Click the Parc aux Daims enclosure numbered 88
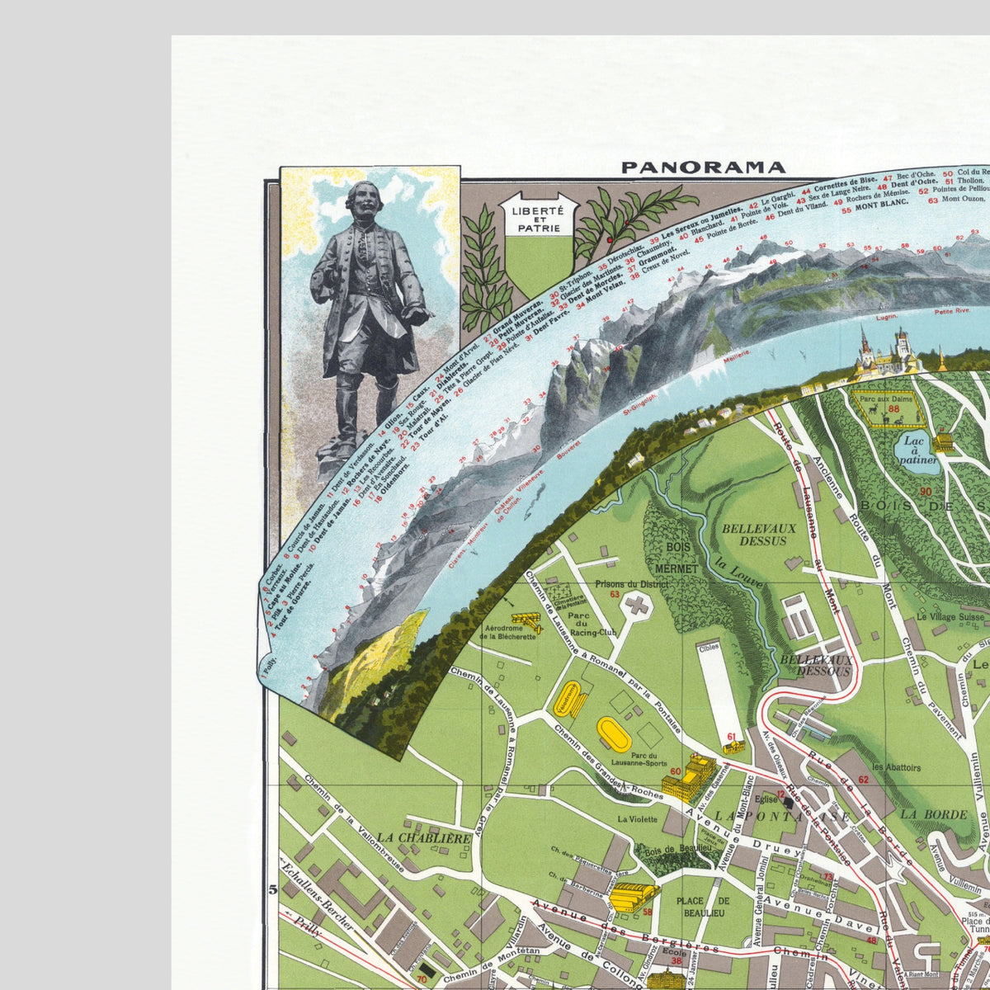Viewport: 990px width, 990px height. (885, 407)
